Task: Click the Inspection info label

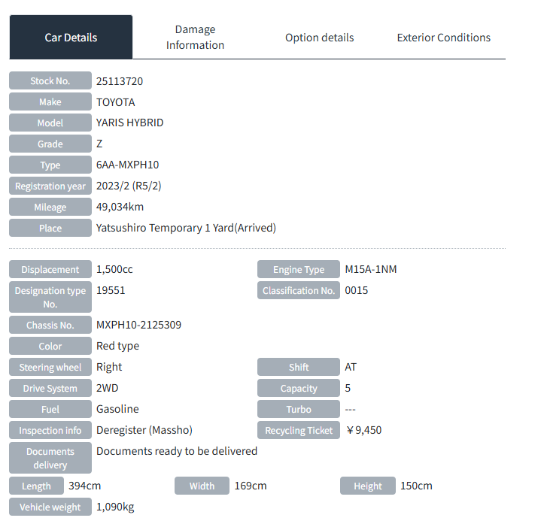Action: coord(50,431)
